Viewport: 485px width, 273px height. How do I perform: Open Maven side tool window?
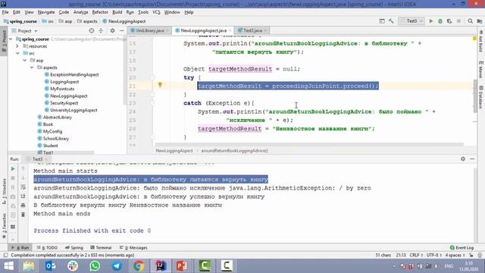tap(480, 71)
